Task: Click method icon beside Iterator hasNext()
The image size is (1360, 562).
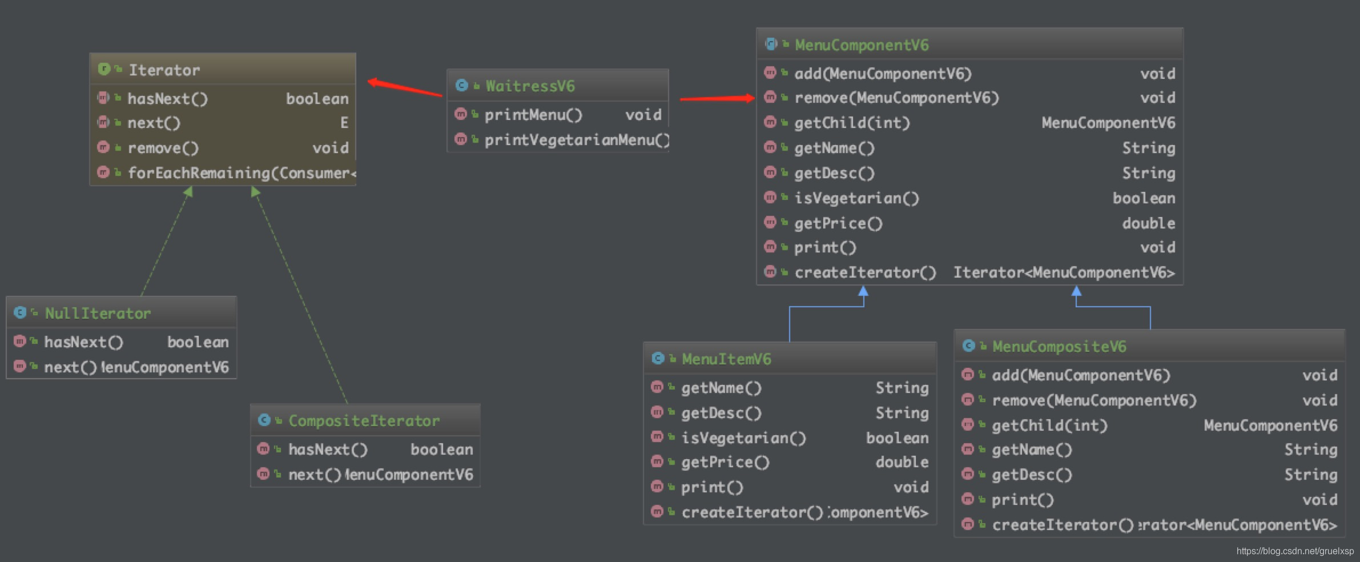Action: (103, 98)
